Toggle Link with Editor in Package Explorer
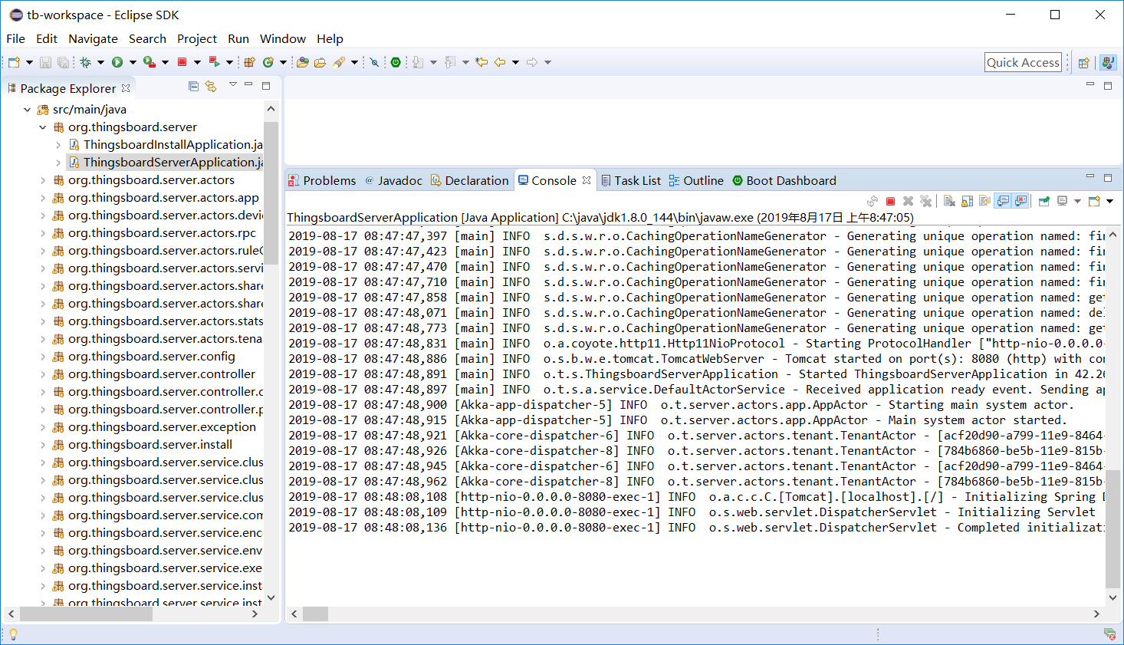1124x645 pixels. (x=211, y=87)
